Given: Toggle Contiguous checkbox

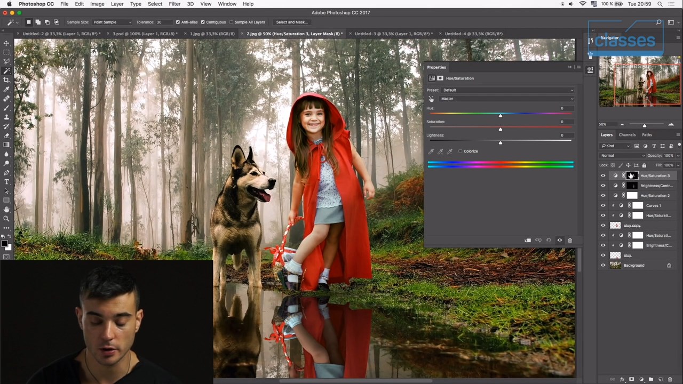Looking at the screenshot, I should 203,22.
